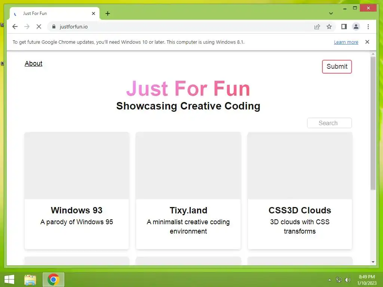Focus the Search field

329,123
